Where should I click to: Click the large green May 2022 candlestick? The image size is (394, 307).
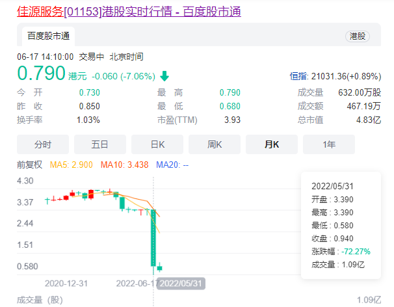pyautogui.click(x=153, y=237)
